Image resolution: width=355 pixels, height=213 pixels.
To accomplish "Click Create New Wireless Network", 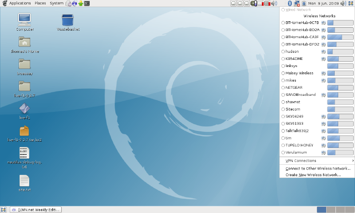I will point(313,175).
